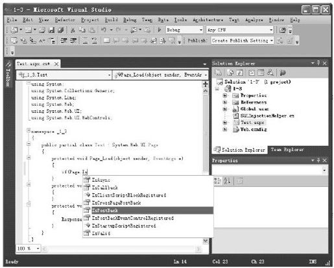
Task: Select IsCallback in the IntelliSense list
Action: (x=148, y=188)
